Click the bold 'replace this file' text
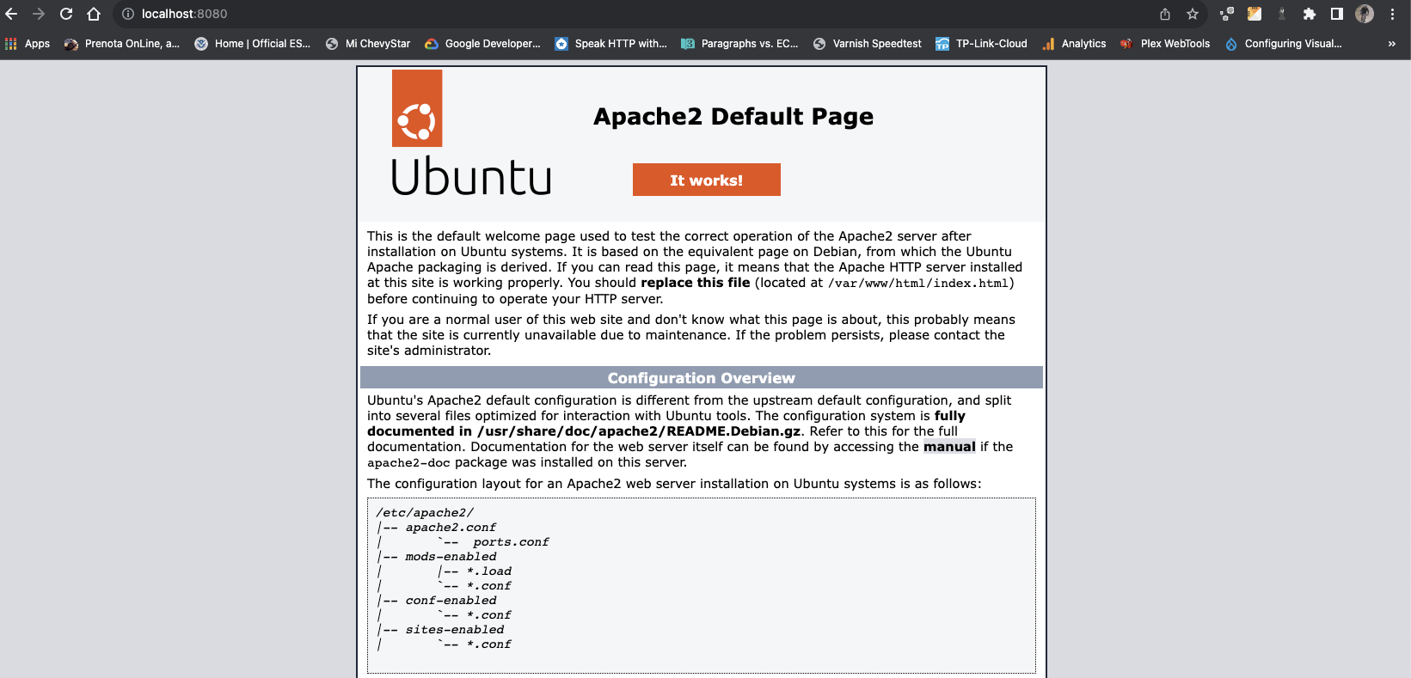 pyautogui.click(x=696, y=283)
